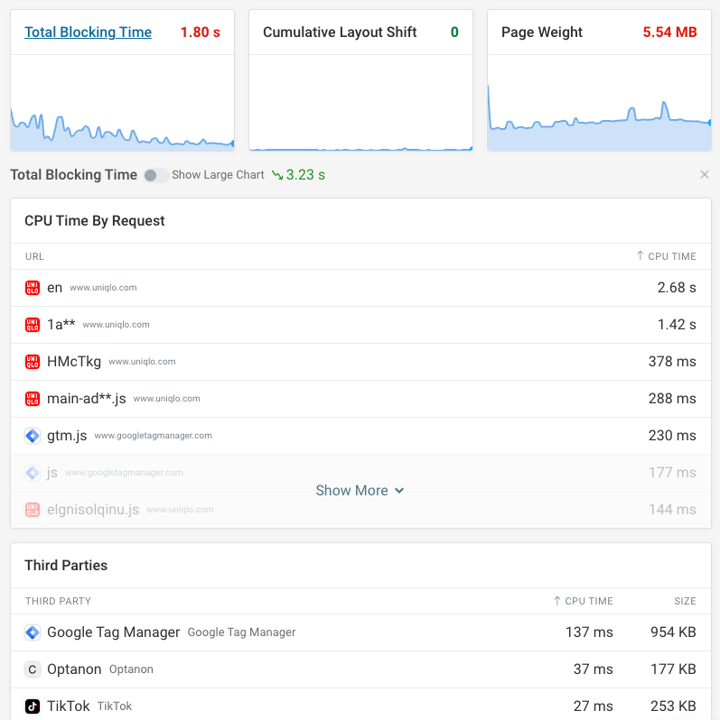Select the TikTok third-party row
The image size is (720, 720).
click(361, 706)
